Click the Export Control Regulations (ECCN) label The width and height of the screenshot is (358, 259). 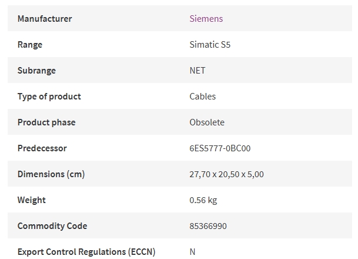point(86,252)
